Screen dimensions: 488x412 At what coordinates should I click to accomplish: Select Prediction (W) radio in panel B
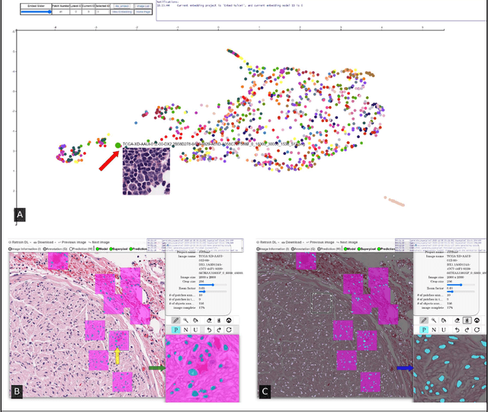pyautogui.click(x=71, y=249)
